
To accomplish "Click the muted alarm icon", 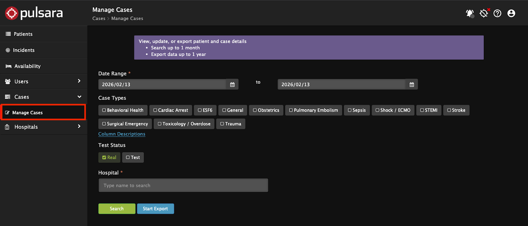I will click(x=484, y=13).
